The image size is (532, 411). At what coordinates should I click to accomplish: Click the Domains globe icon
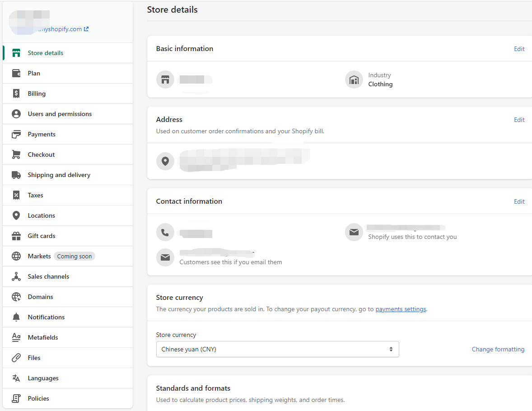click(16, 297)
